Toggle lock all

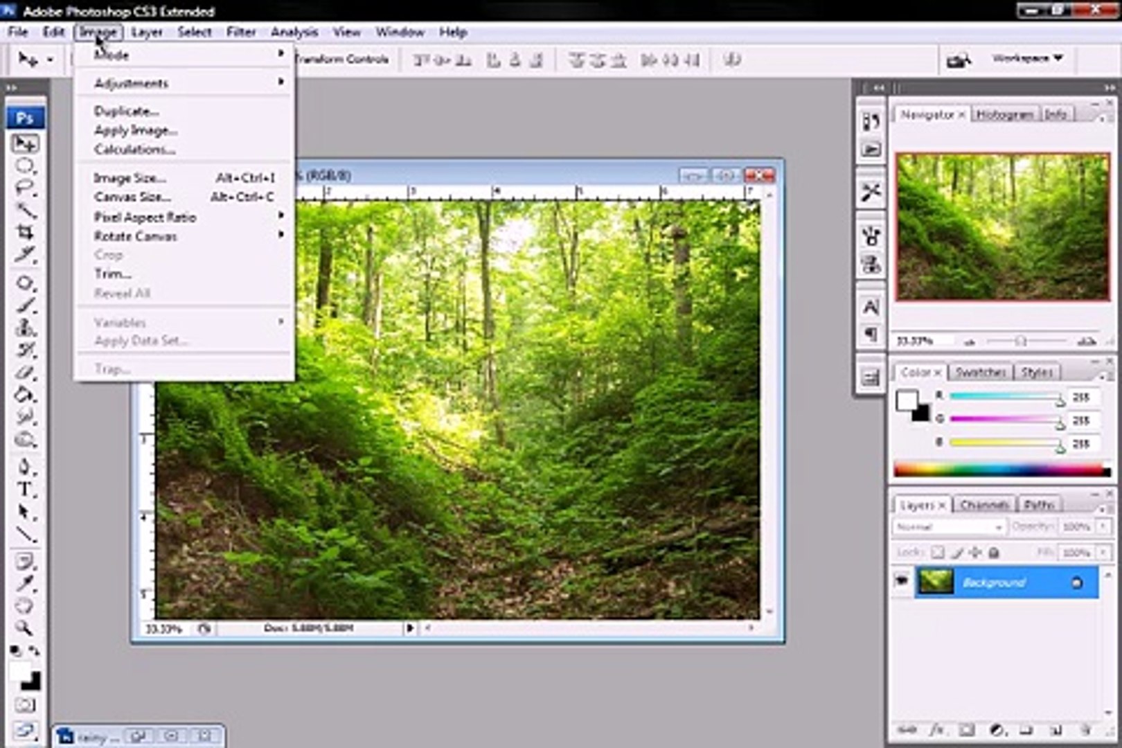(x=994, y=553)
